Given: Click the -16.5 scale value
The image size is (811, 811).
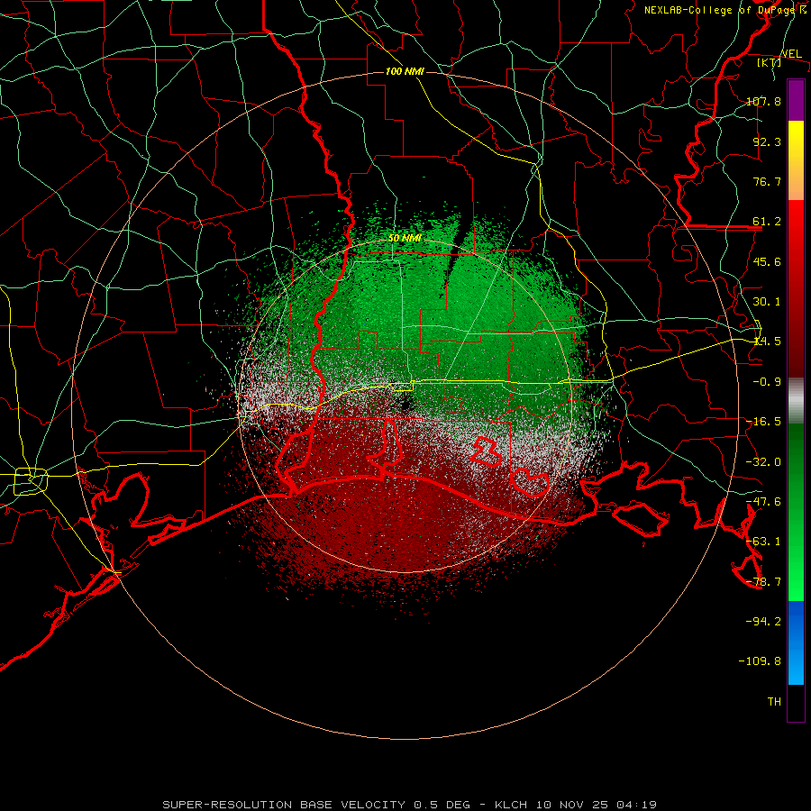Looking at the screenshot, I should (763, 422).
